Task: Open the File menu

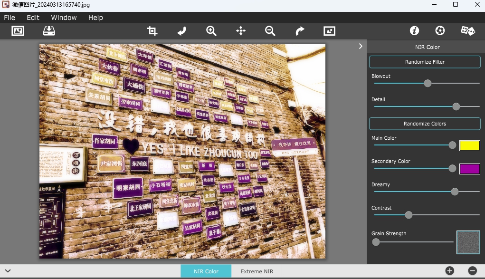Action: 10,18
